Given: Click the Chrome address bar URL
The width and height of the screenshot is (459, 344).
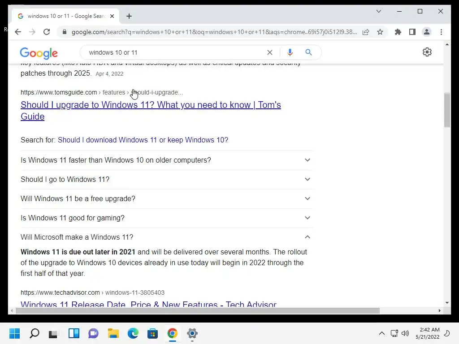Looking at the screenshot, I should coord(214,32).
